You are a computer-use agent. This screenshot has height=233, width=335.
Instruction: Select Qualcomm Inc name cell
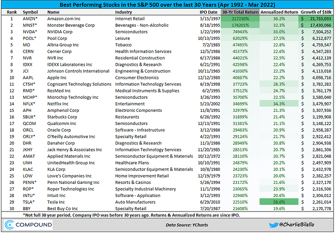click(62, 124)
